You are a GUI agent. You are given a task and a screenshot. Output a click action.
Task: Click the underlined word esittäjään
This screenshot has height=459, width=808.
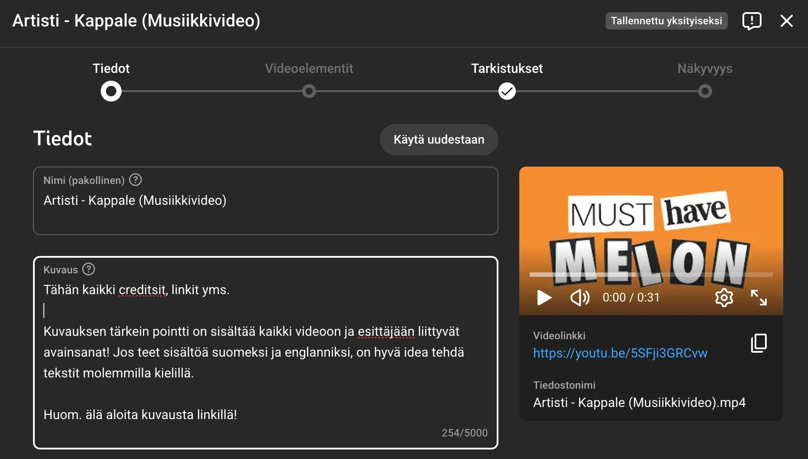tap(386, 331)
